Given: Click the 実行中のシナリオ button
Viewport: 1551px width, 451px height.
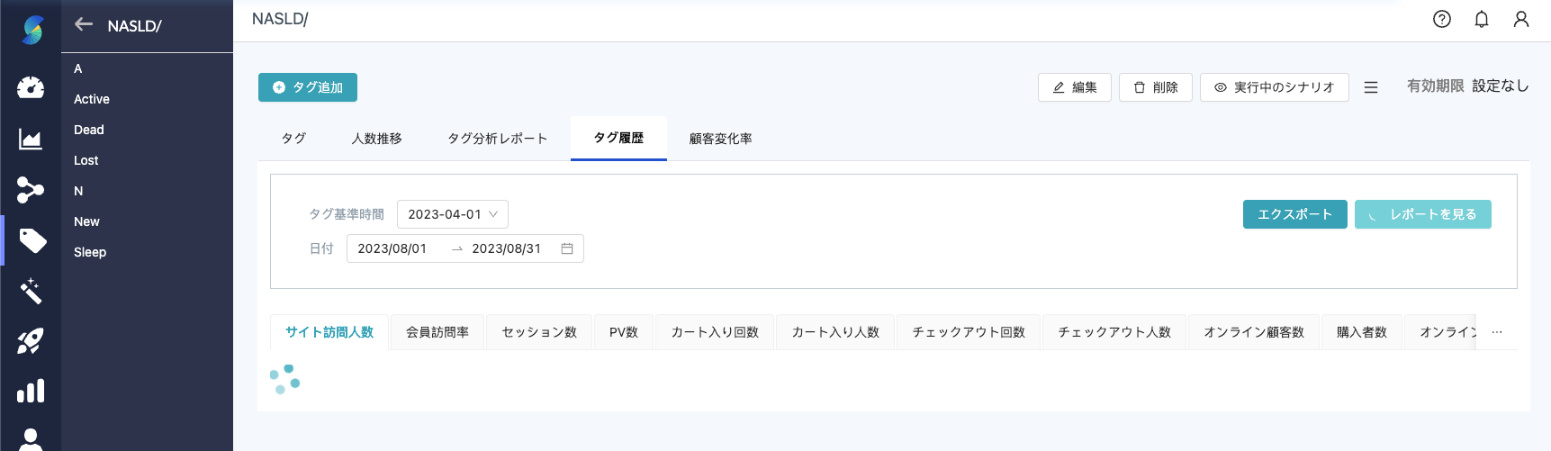Looking at the screenshot, I should (1275, 87).
